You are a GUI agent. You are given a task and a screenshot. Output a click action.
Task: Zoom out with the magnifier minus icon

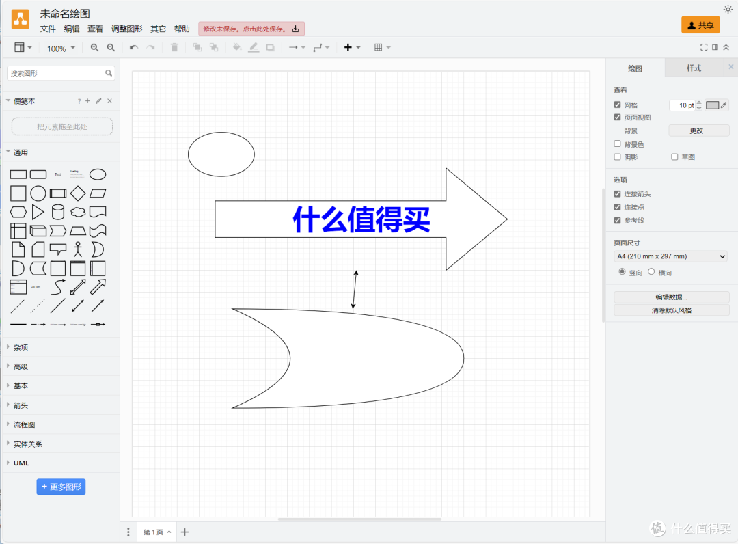pos(111,48)
